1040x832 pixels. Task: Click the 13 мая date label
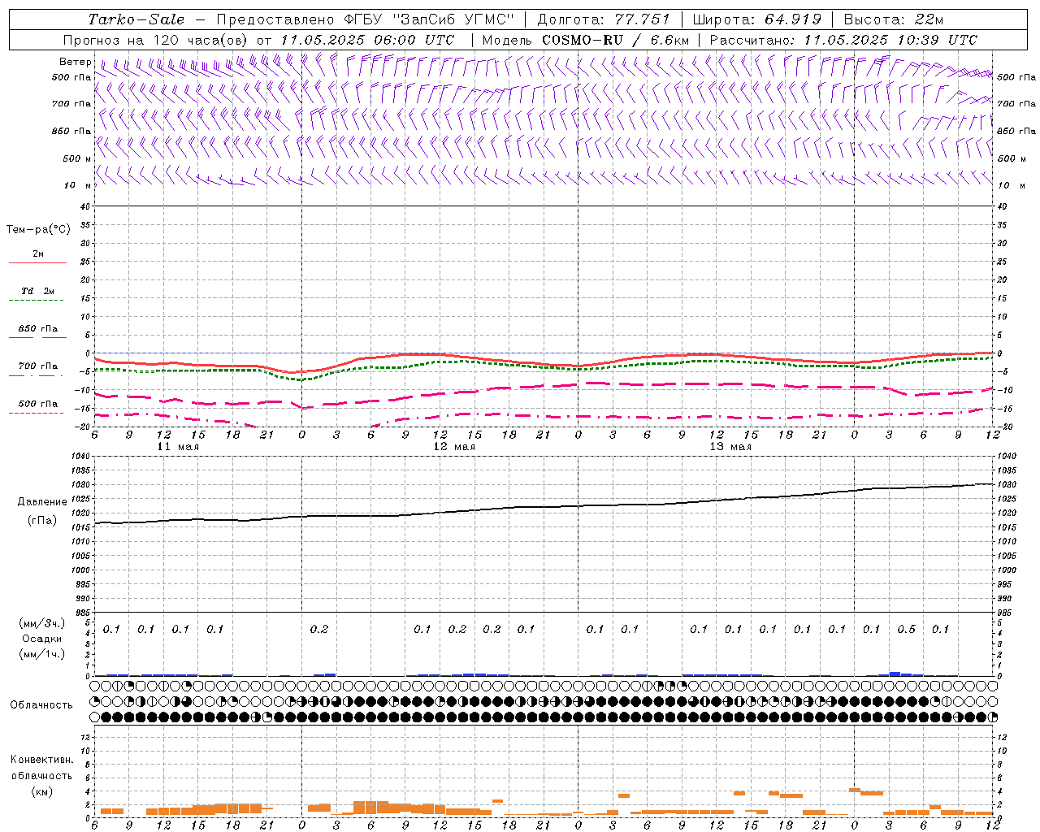(730, 447)
